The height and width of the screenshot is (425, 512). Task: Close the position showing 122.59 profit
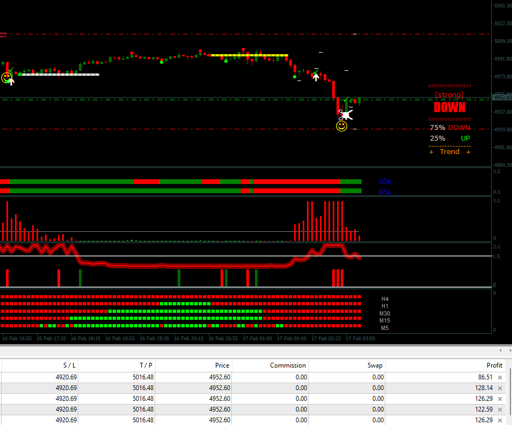pos(500,409)
